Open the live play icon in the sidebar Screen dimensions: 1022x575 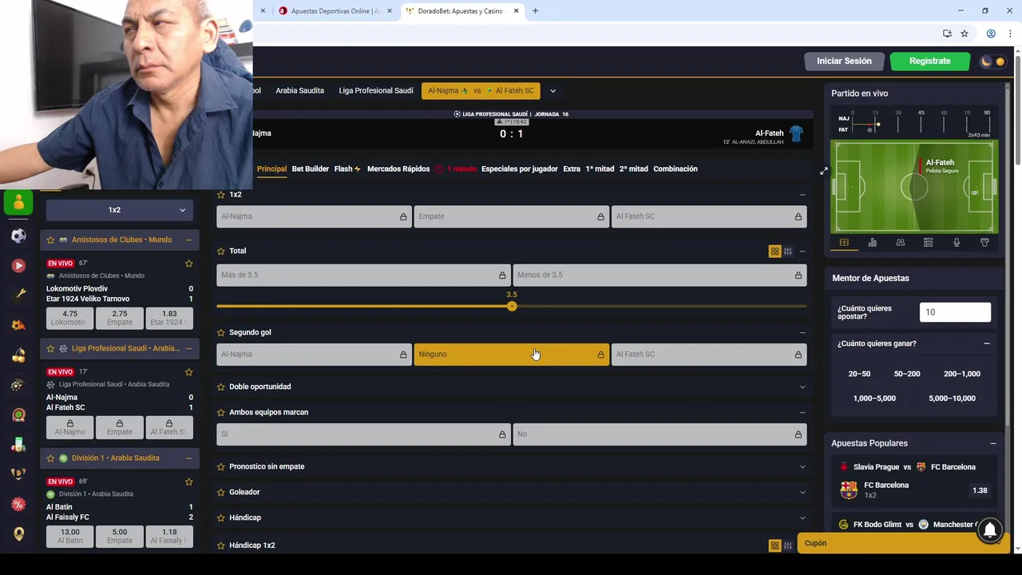(x=18, y=265)
